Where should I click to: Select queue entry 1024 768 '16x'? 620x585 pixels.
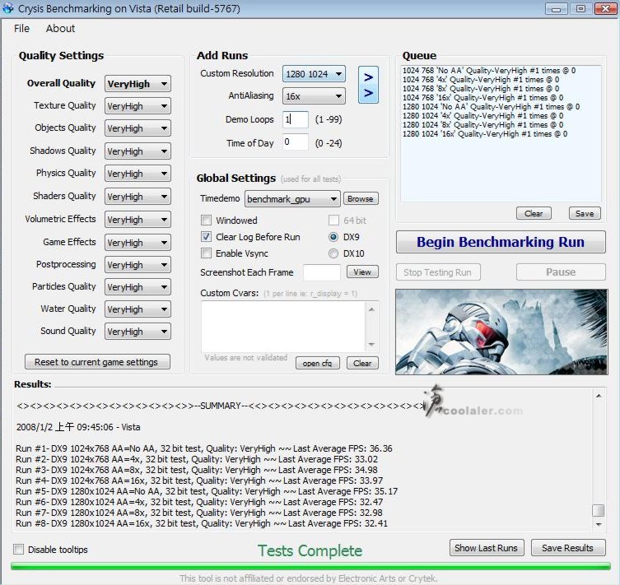tap(483, 98)
